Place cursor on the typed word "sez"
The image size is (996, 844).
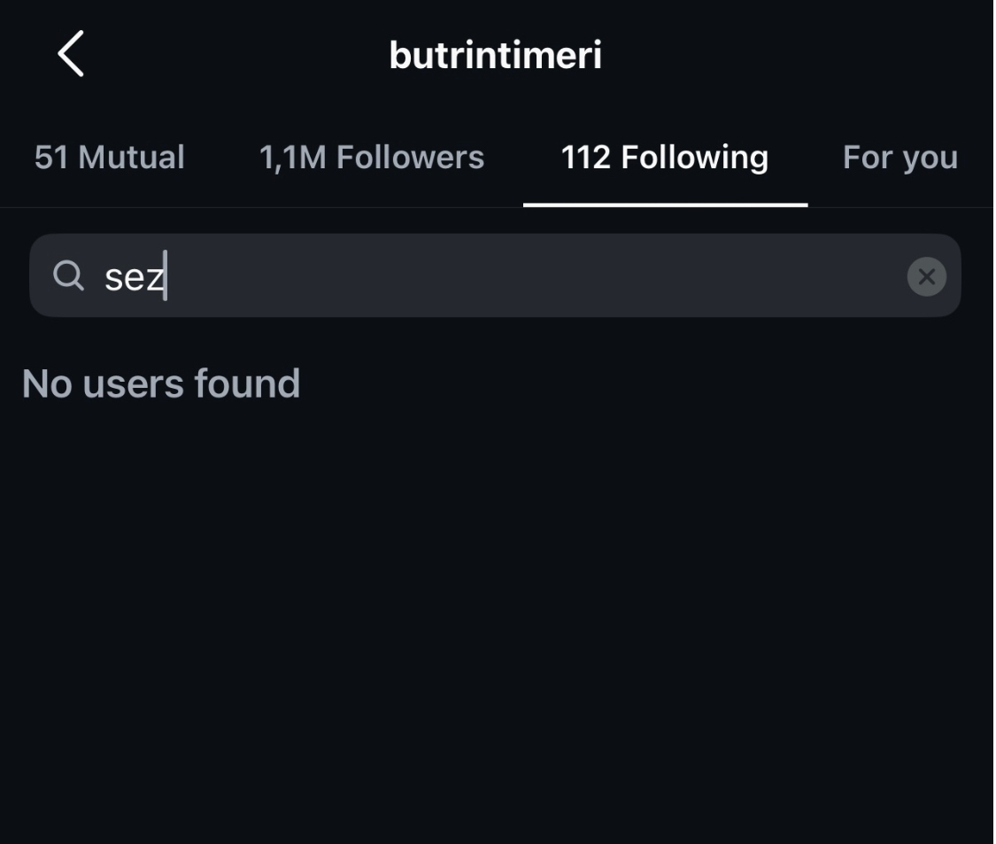pos(134,278)
